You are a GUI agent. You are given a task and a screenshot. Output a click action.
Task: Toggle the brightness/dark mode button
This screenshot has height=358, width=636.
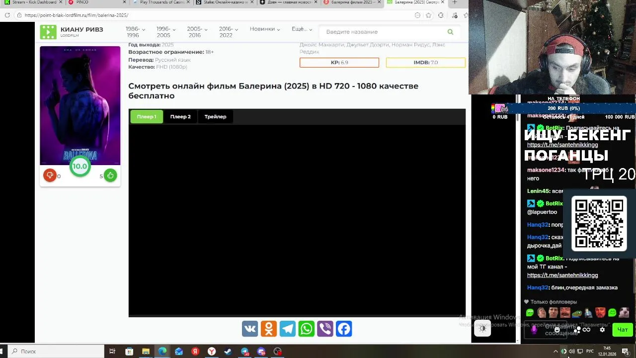(x=482, y=329)
